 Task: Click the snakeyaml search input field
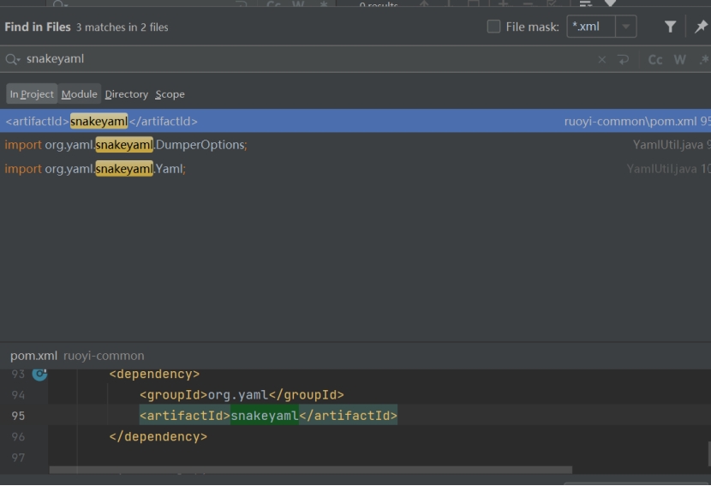click(x=300, y=59)
